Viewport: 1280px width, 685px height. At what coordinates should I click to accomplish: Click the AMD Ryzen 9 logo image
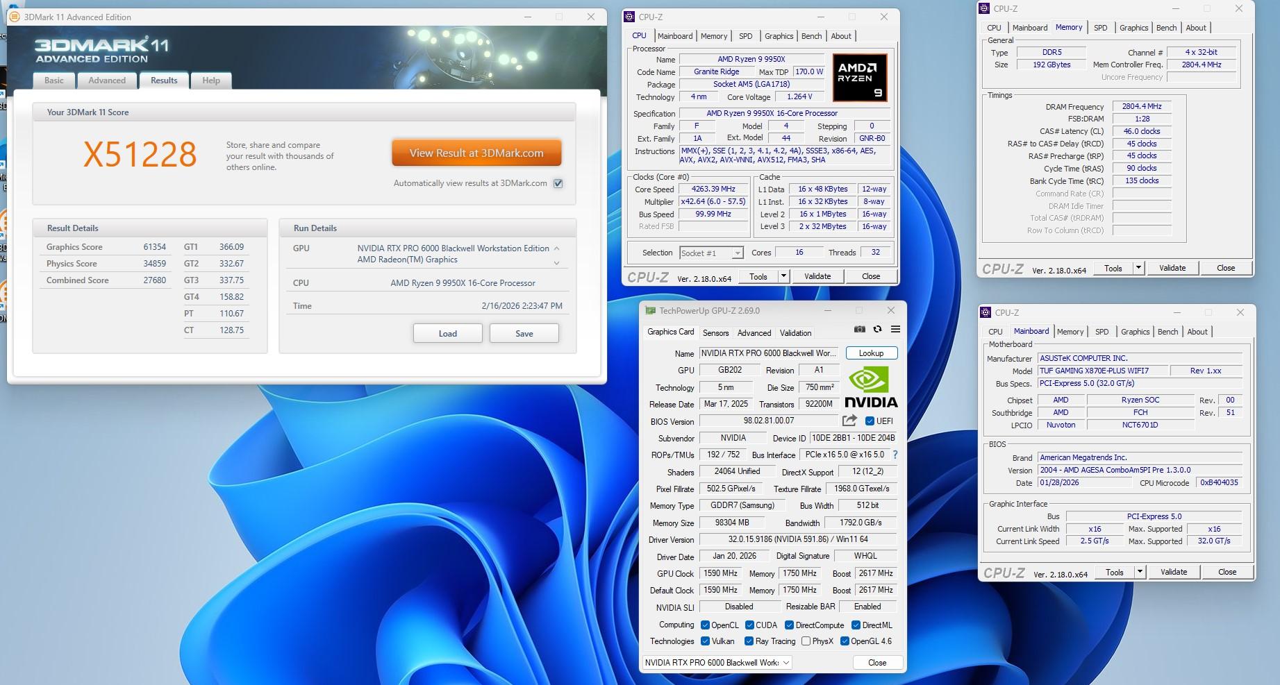860,78
